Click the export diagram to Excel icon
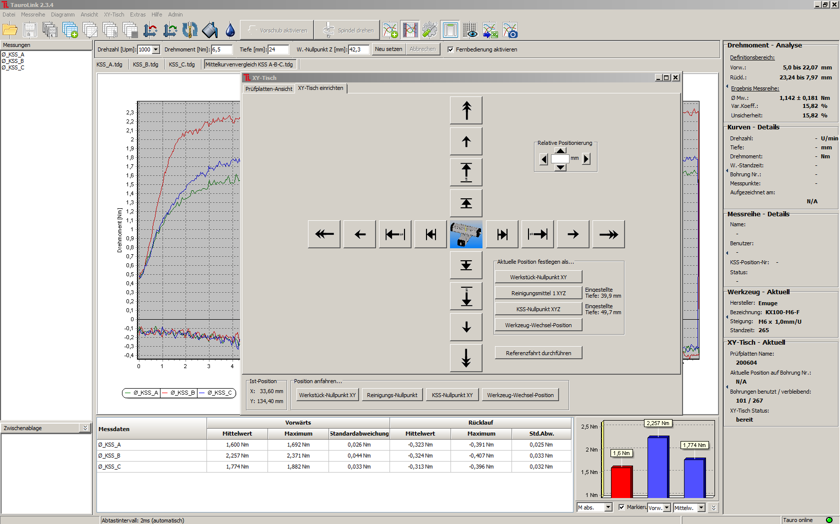The image size is (840, 524). pyautogui.click(x=490, y=30)
